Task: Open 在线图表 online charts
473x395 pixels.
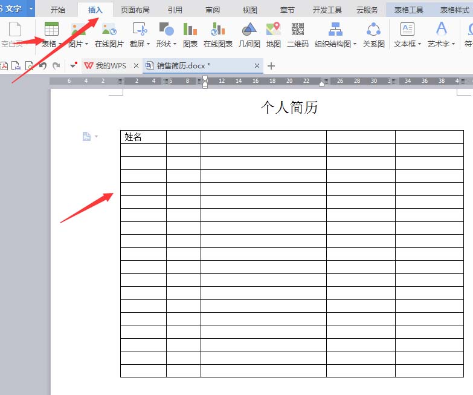Action: pyautogui.click(x=218, y=29)
